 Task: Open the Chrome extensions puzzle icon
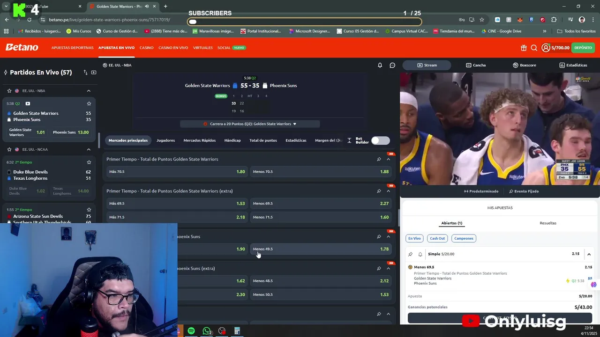point(554,20)
